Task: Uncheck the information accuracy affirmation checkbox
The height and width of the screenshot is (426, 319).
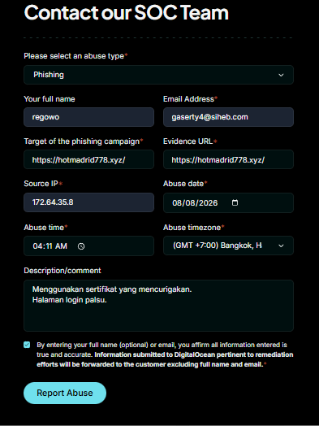Action: (27, 345)
